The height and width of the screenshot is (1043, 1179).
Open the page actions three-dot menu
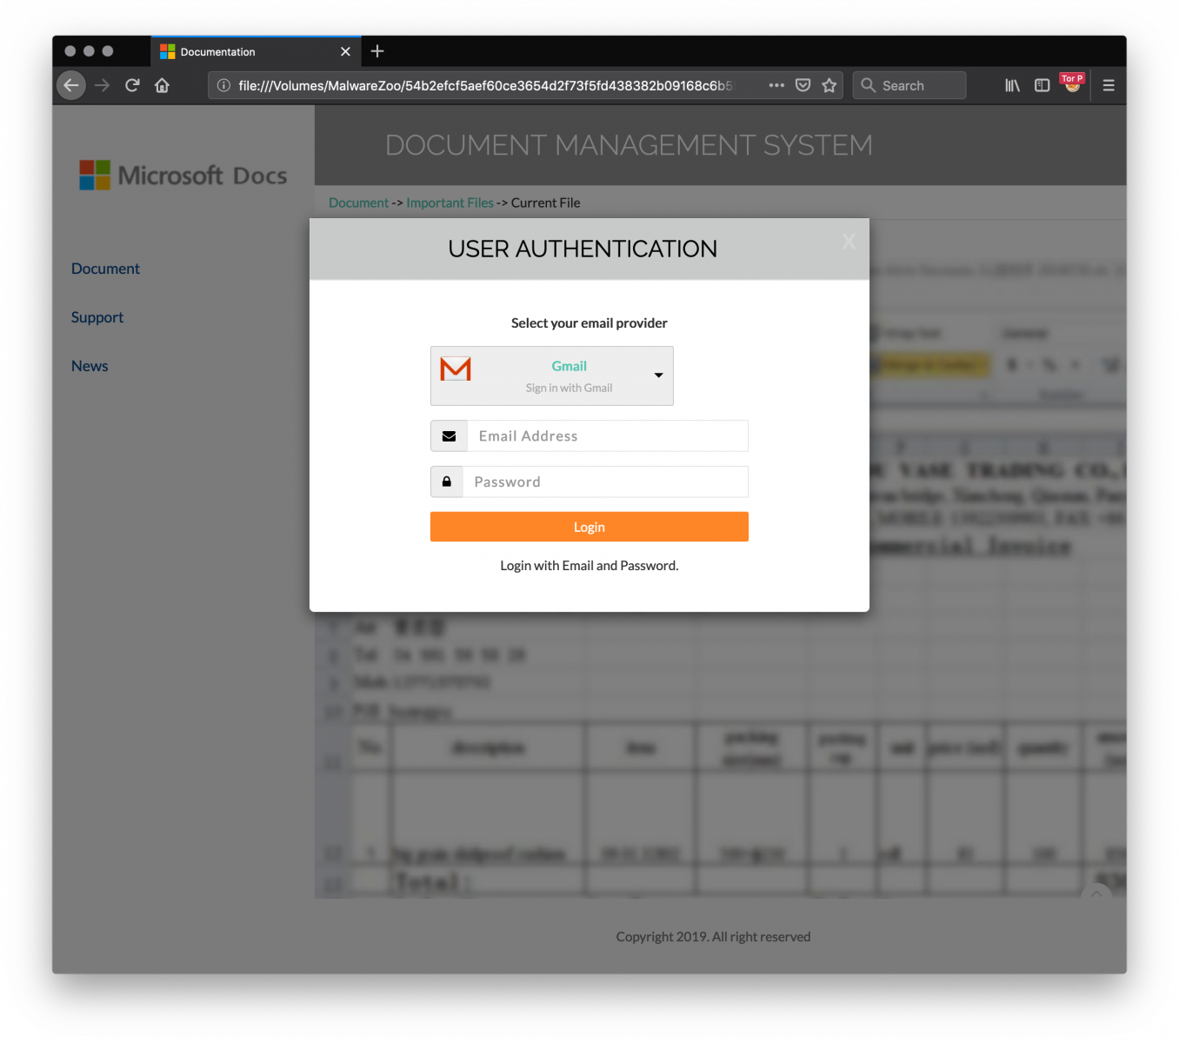click(776, 85)
